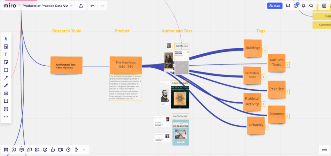Image resolution: width=331 pixels, height=156 pixels.
Task: Open the notifications bell
Action: (304, 6)
